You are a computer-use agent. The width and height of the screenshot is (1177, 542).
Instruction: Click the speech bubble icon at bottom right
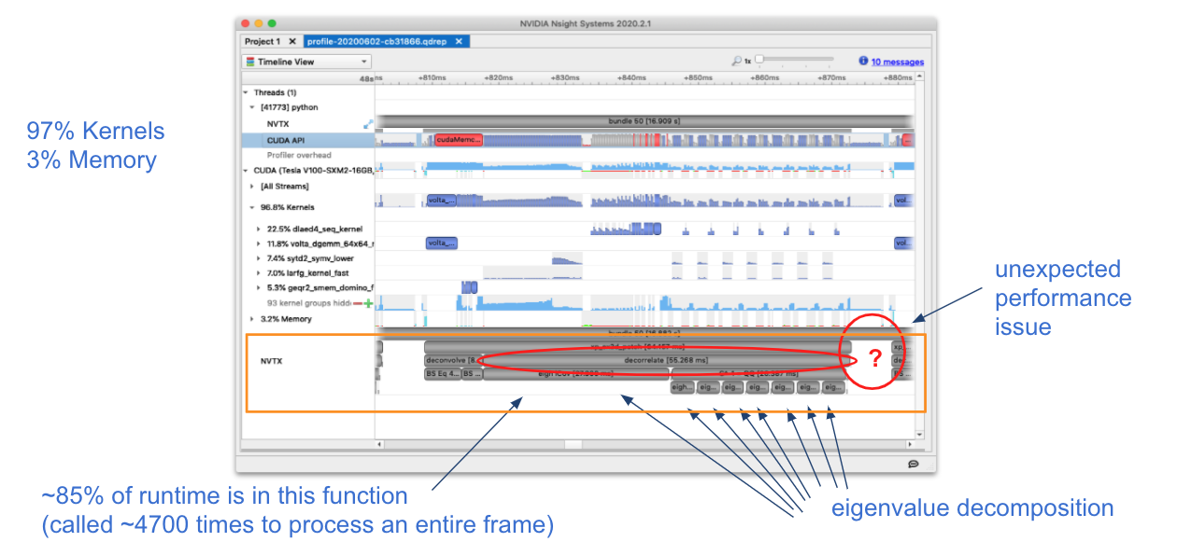pos(914,464)
